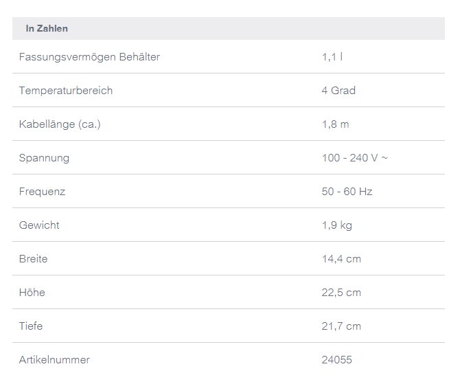Select the 'Temperaturbereich' row label
This screenshot has width=449, height=384.
(x=66, y=91)
